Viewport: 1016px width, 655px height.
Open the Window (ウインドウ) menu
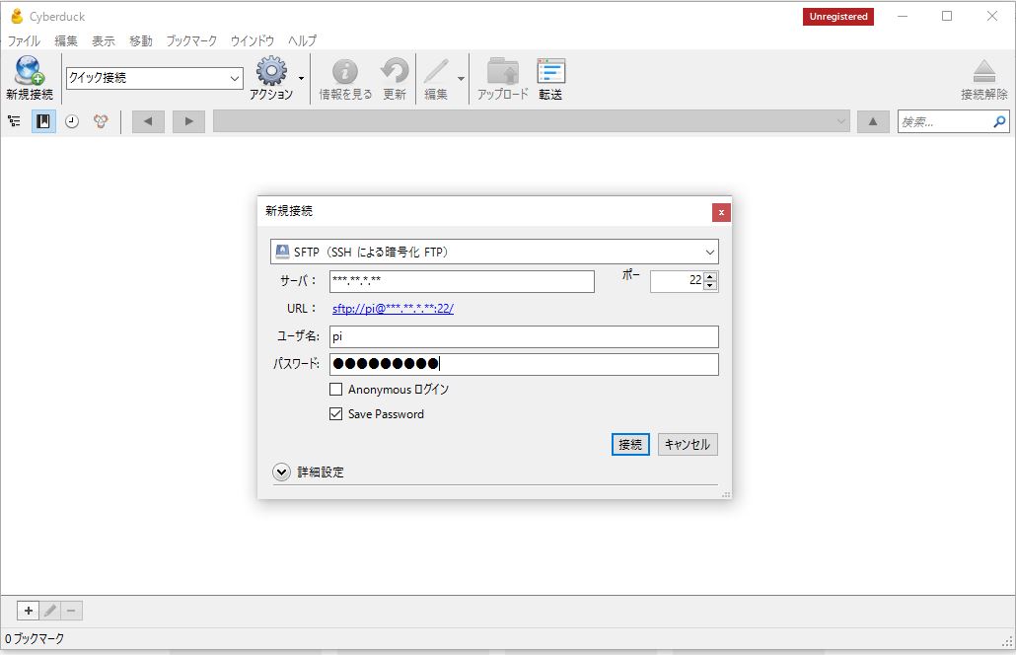(x=253, y=40)
